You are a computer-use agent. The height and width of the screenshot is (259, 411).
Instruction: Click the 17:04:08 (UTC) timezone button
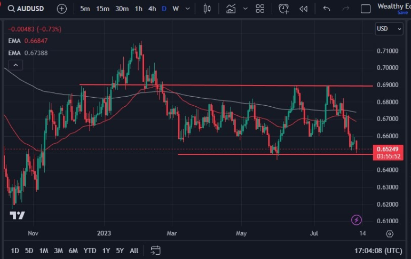pos(378,250)
